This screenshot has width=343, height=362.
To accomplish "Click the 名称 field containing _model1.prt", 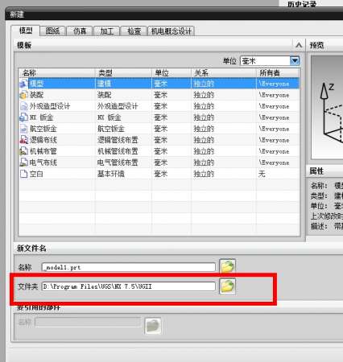I will pyautogui.click(x=129, y=267).
